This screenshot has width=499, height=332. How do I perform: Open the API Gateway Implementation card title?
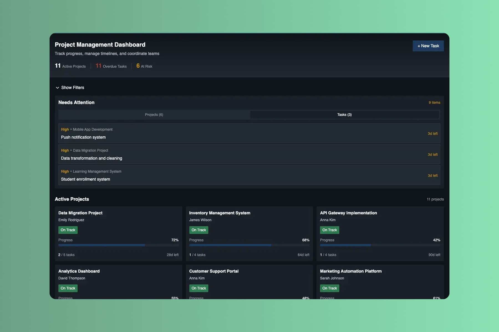348,213
